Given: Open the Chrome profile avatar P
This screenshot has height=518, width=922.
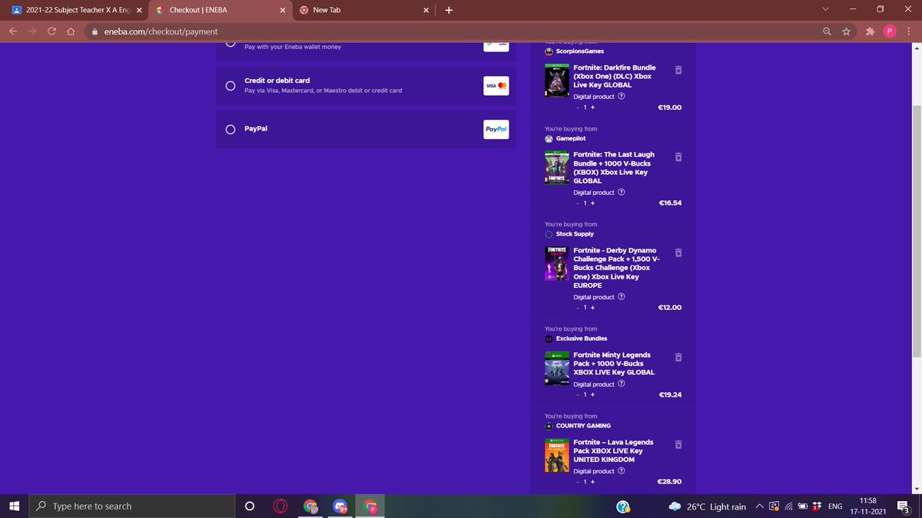Looking at the screenshot, I should tap(890, 31).
